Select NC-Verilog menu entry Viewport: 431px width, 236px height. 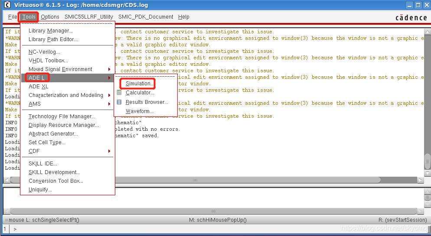(x=67, y=52)
